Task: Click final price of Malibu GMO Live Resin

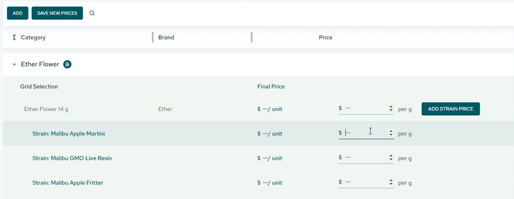Action: (270, 158)
